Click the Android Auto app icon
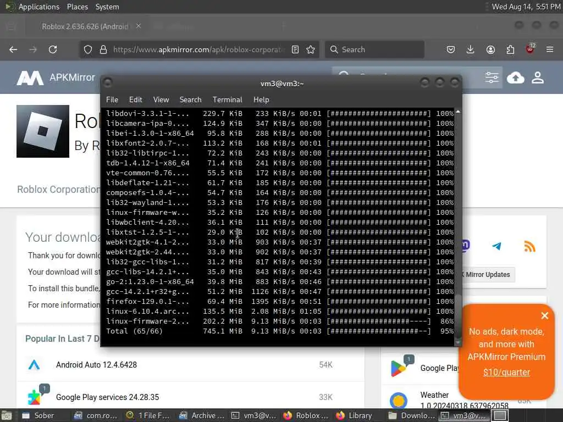 [x=34, y=365]
